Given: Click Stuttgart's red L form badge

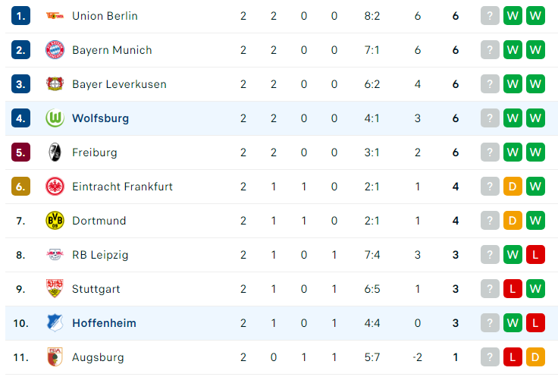Looking at the screenshot, I should [x=513, y=289].
